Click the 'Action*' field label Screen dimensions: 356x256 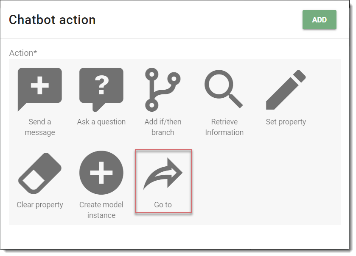coord(23,53)
